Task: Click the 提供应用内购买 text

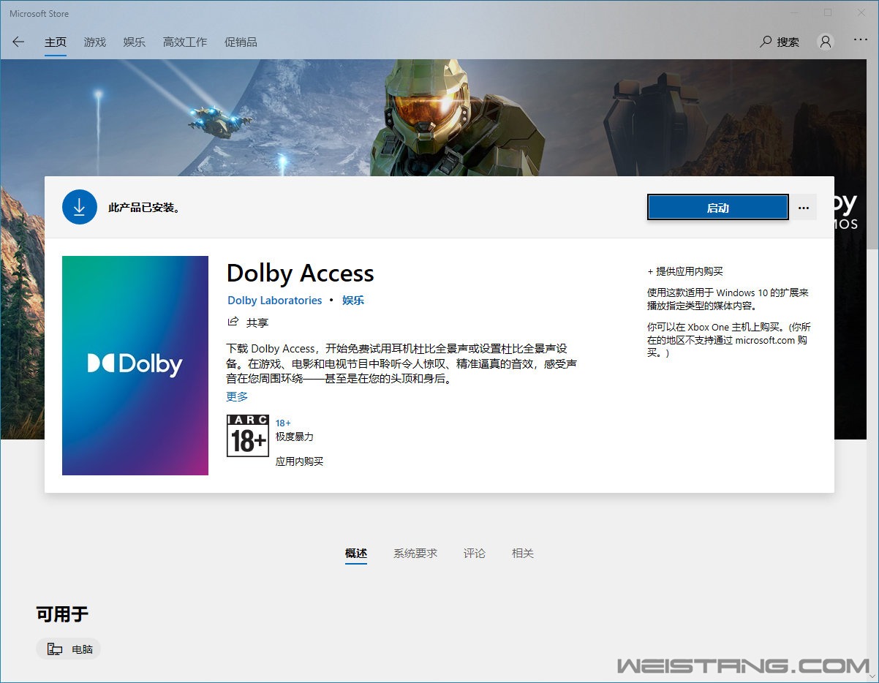Action: point(685,271)
